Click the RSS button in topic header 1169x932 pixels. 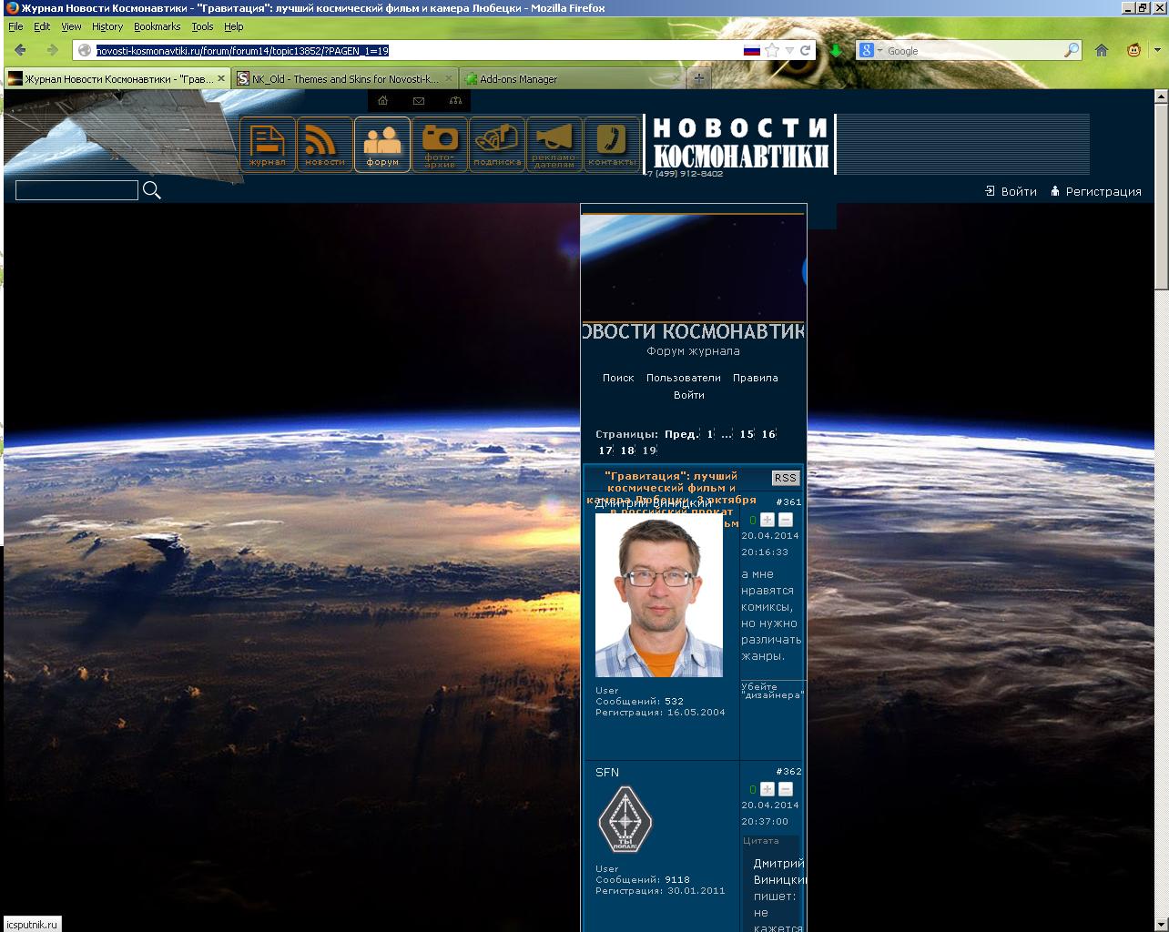(x=785, y=478)
